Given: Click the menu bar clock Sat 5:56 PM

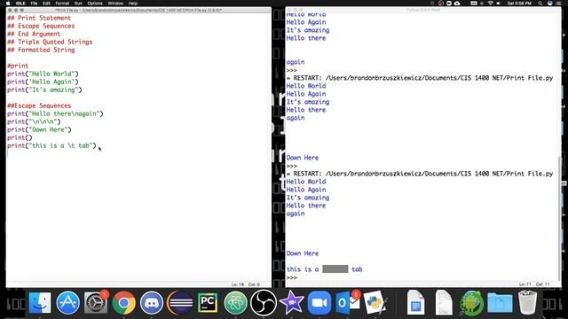Looking at the screenshot, I should pos(519,4).
